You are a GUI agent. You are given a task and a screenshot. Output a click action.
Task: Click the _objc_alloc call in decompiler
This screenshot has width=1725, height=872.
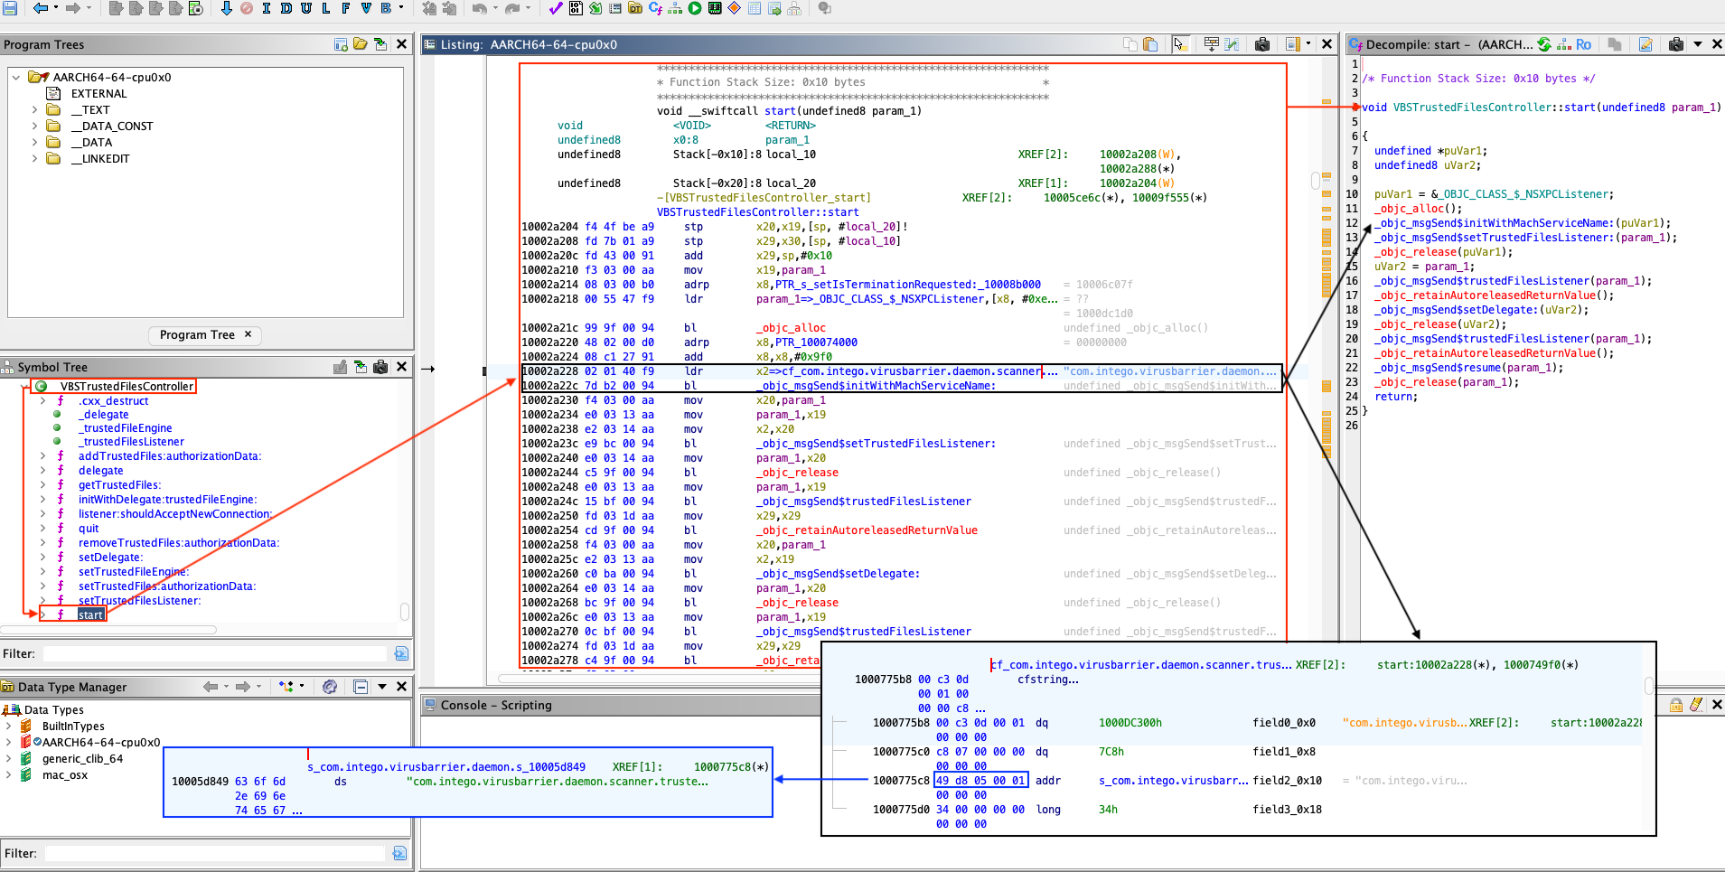pos(1410,209)
